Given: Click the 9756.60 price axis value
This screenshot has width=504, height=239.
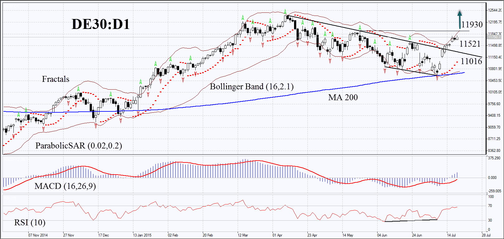Looking at the screenshot, I should click(494, 104).
